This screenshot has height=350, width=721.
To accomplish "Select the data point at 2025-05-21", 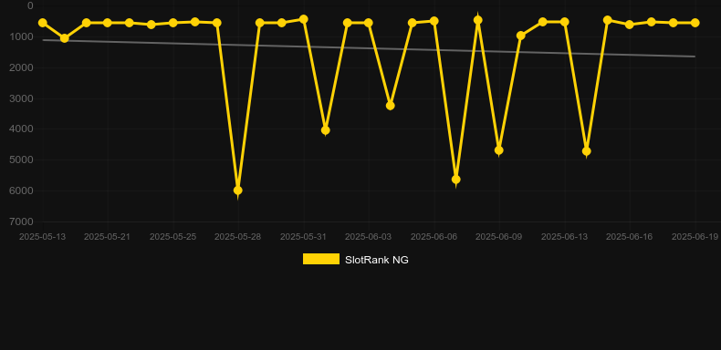I will click(x=108, y=23).
